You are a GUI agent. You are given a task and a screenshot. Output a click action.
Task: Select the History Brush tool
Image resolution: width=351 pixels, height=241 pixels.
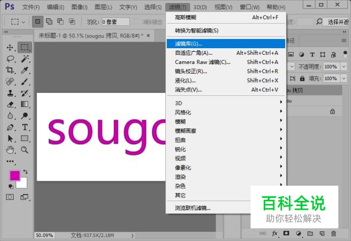point(25,93)
